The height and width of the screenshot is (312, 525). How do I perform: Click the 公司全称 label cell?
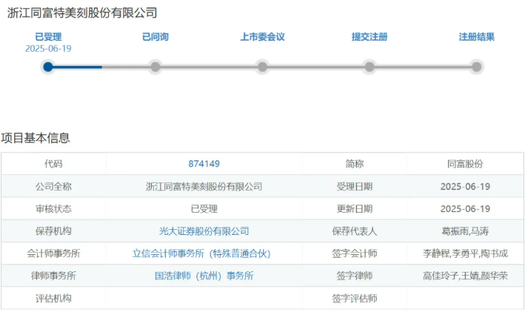click(53, 186)
